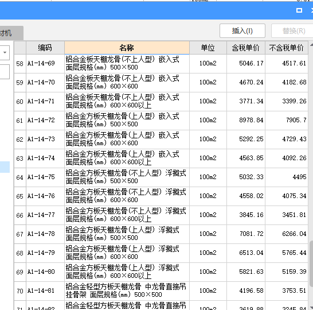Click price cell 4563.85
Screen dimensions: 313x310
(246, 158)
